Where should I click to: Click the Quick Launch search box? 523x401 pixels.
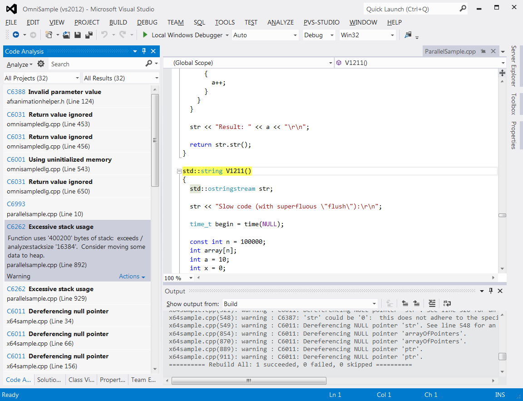click(415, 9)
